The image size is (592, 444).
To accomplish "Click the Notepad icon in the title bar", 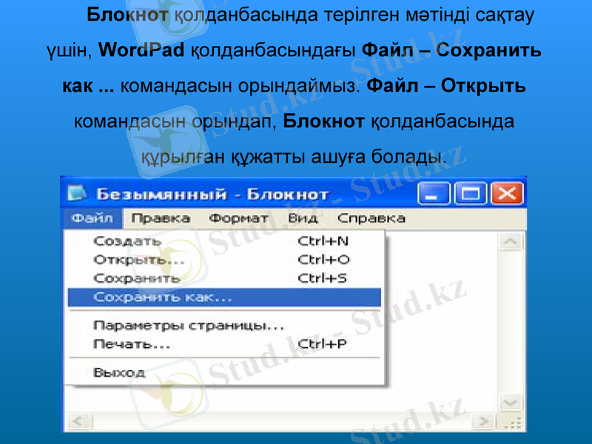I will point(77,192).
